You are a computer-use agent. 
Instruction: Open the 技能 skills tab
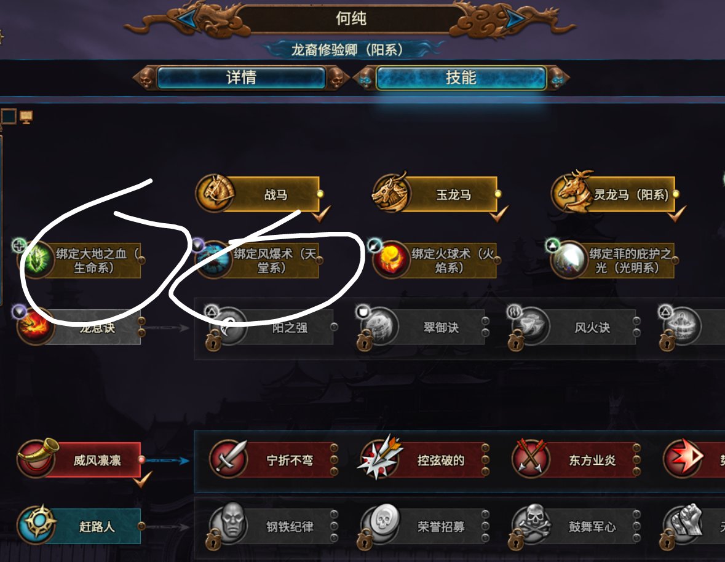click(x=461, y=77)
